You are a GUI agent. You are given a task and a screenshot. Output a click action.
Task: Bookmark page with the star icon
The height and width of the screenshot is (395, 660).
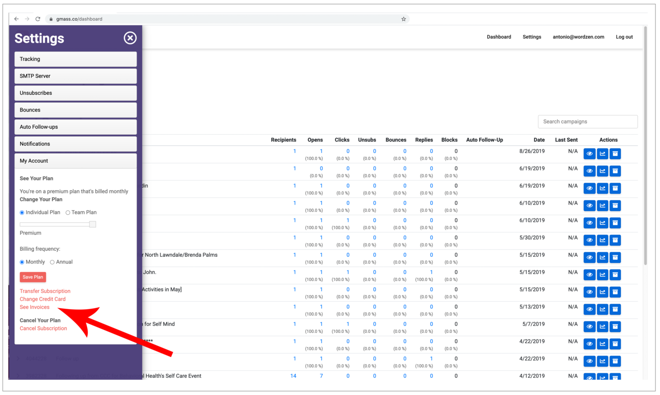[404, 19]
